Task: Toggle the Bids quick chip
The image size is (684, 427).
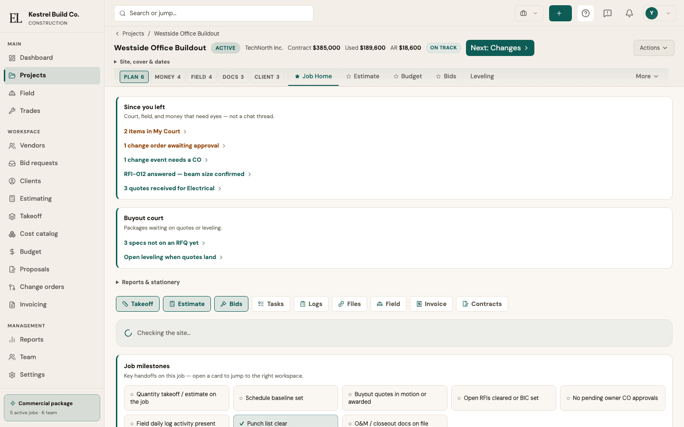Action: coord(231,304)
